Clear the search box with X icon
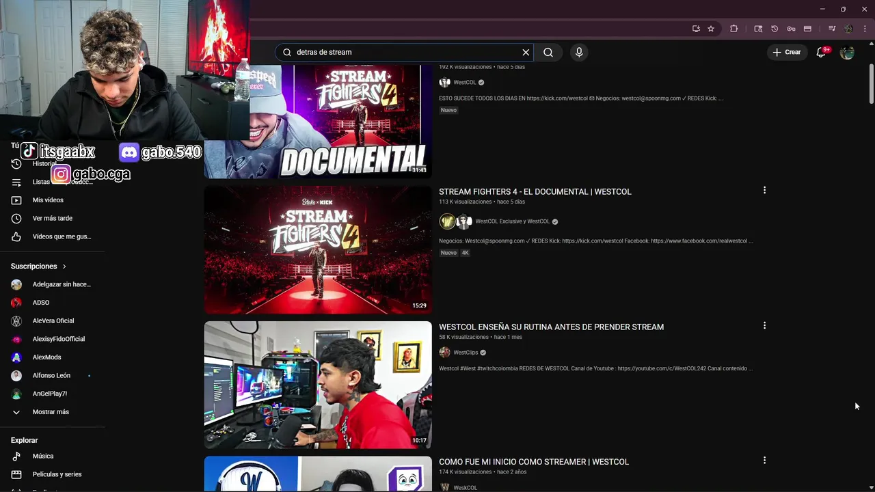Viewport: 875px width, 492px height. (x=526, y=52)
